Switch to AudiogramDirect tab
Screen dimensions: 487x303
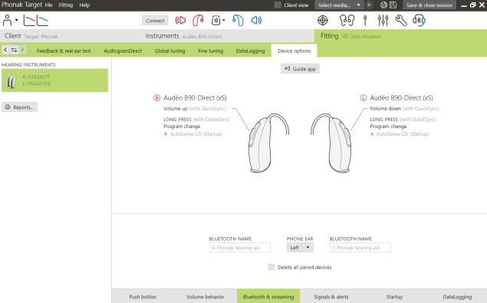(123, 51)
